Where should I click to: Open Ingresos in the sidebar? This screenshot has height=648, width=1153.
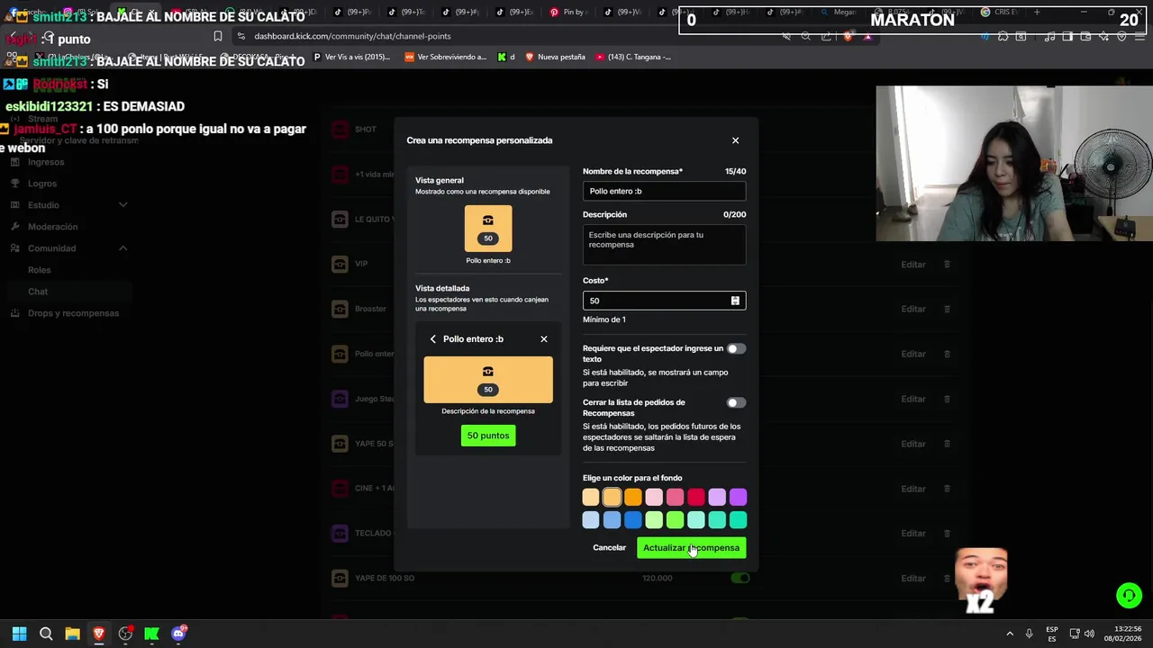point(46,162)
